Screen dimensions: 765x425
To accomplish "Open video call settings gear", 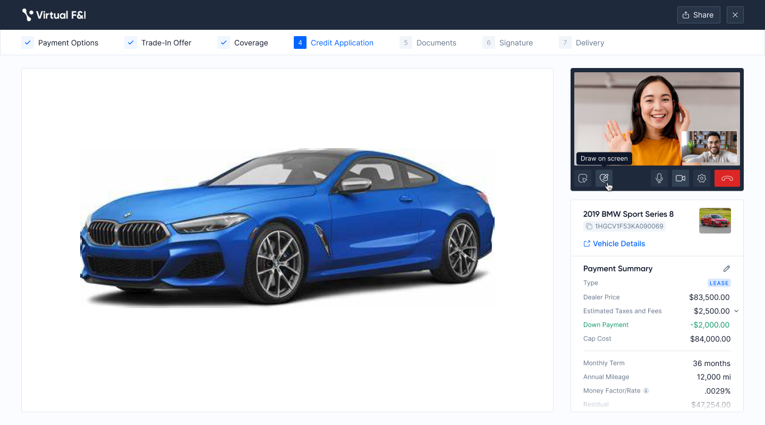I will pyautogui.click(x=702, y=178).
